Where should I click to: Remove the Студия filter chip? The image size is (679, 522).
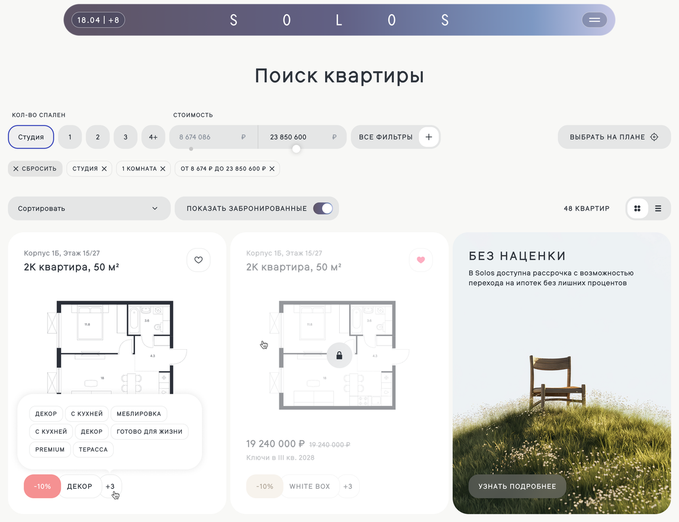click(x=104, y=169)
